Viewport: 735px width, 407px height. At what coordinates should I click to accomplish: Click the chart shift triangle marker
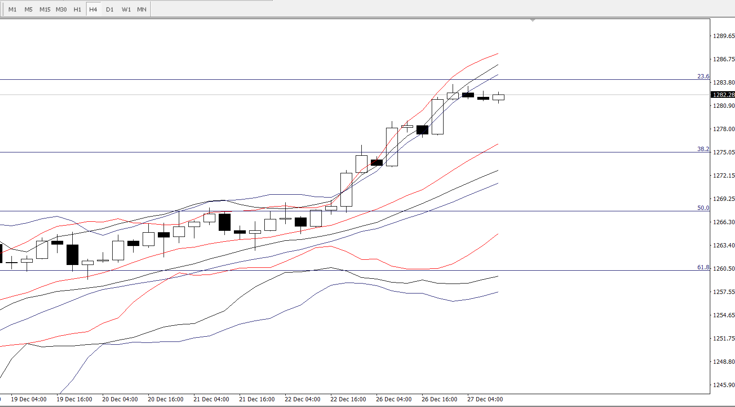click(532, 20)
